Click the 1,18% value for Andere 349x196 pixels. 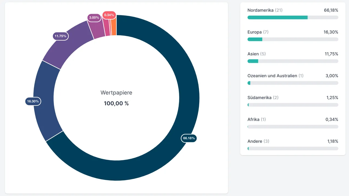pos(332,141)
